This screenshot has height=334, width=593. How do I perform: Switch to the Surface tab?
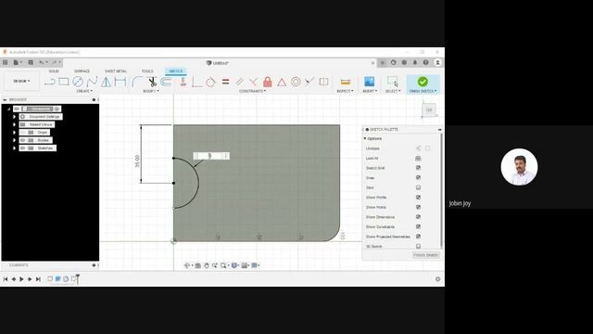(82, 71)
